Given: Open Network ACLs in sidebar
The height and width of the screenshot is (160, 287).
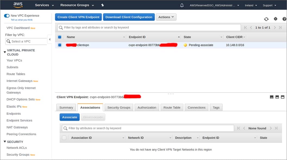Looking at the screenshot, I should tap(17, 148).
